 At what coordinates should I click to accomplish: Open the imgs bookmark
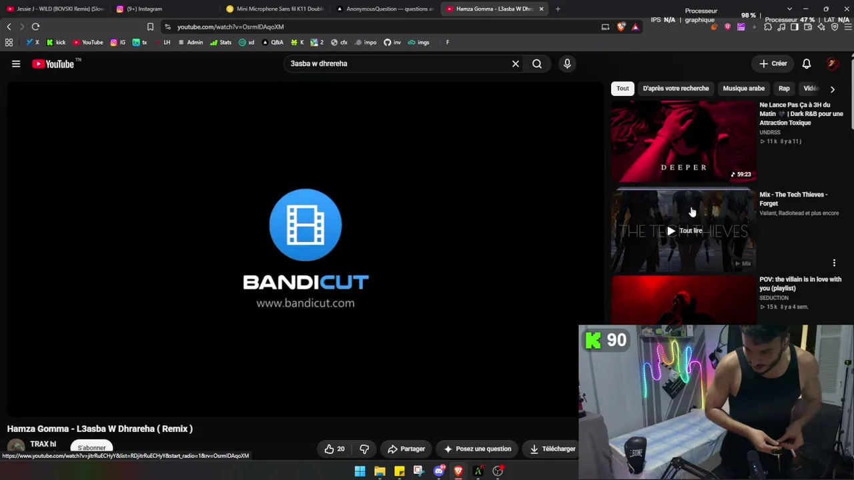[x=419, y=43]
